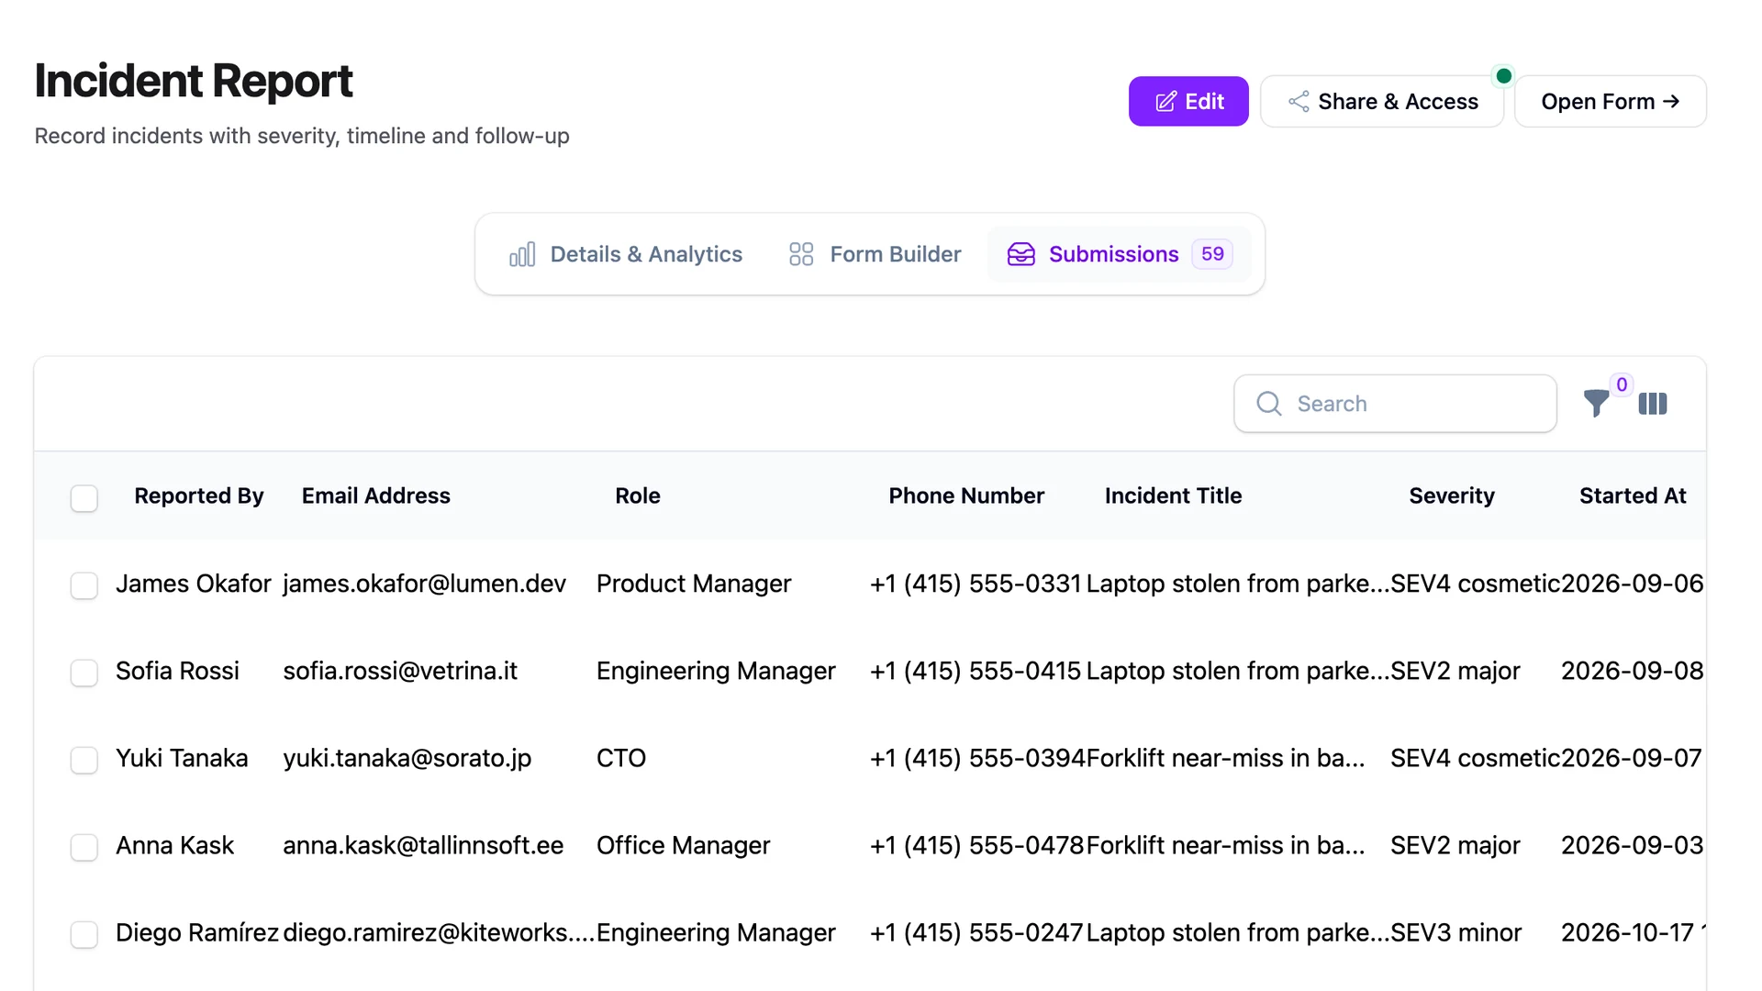
Task: Click the Reported By column header
Action: [x=199, y=495]
